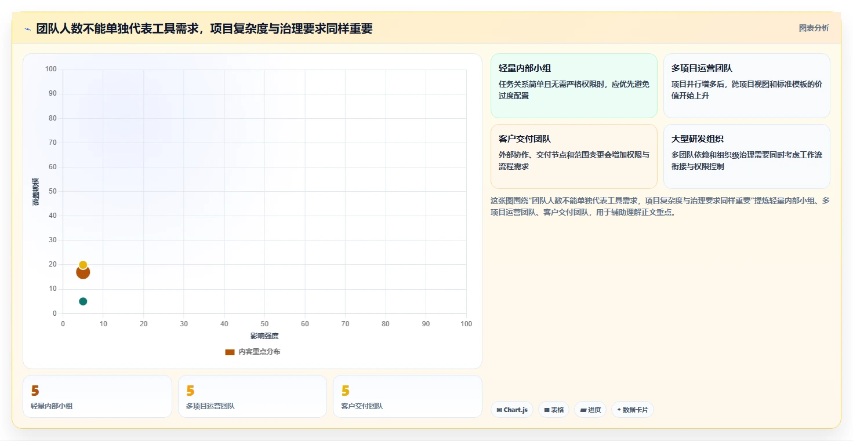Click the Chart.js tag chip
Image resolution: width=853 pixels, height=441 pixels.
(x=511, y=410)
